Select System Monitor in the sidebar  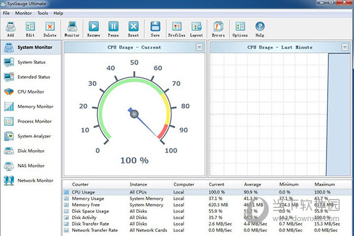tap(31, 48)
